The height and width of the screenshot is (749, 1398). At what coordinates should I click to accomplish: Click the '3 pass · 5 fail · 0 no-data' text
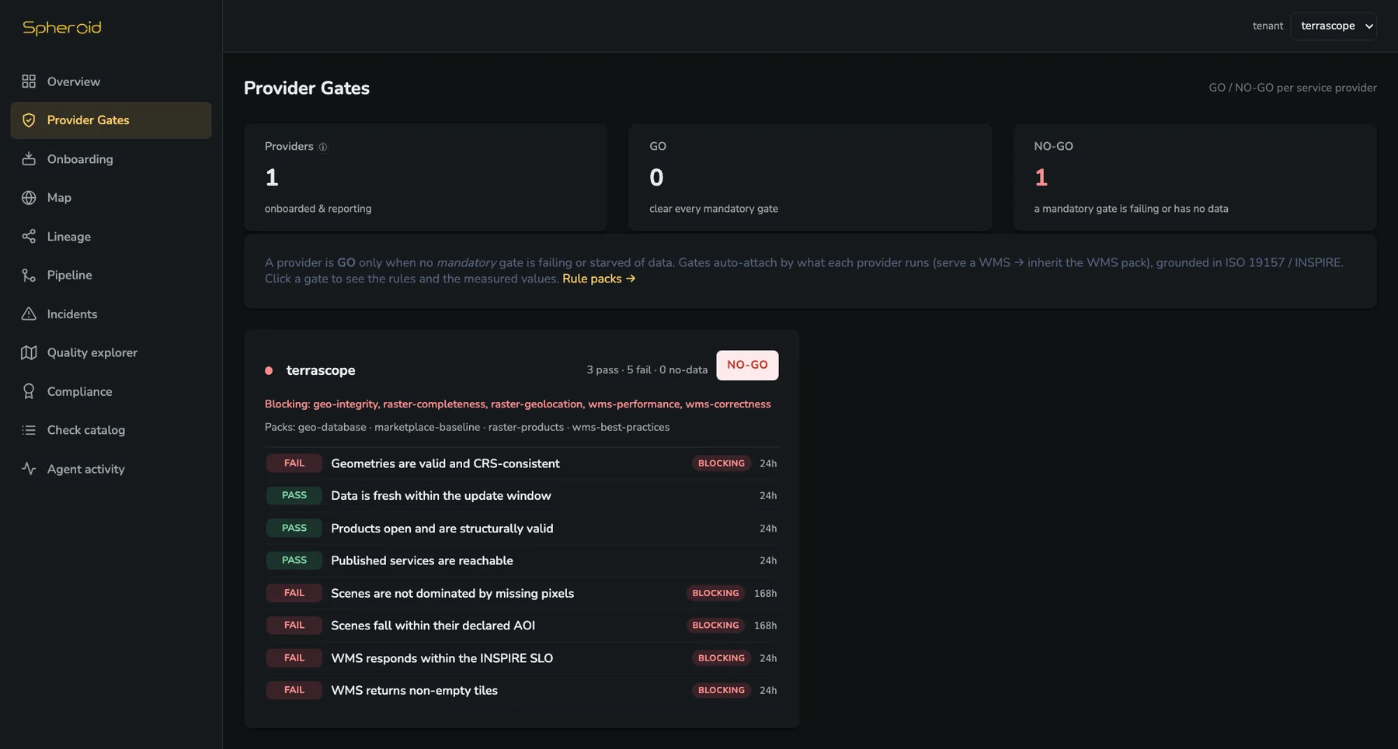(x=647, y=370)
